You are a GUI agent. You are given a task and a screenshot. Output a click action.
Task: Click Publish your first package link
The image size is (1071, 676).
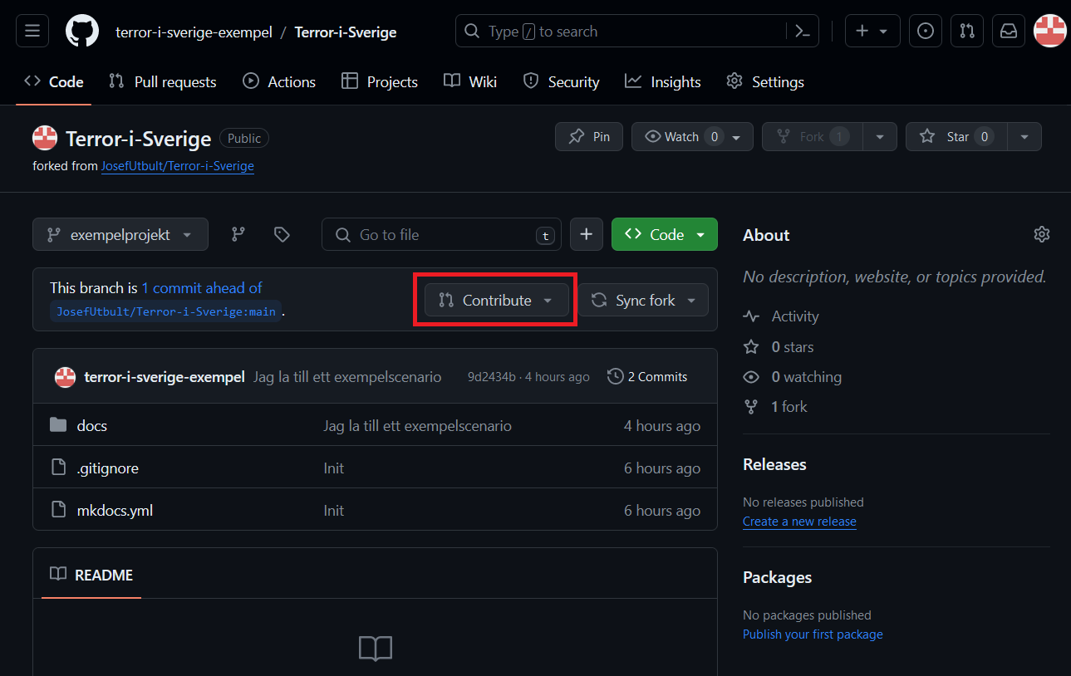tap(813, 634)
